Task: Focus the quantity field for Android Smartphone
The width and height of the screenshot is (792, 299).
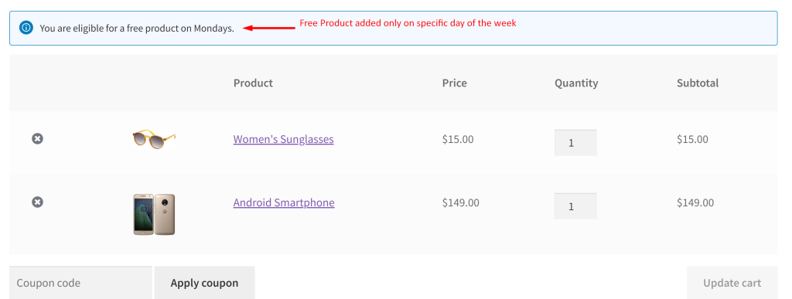Action: [575, 206]
